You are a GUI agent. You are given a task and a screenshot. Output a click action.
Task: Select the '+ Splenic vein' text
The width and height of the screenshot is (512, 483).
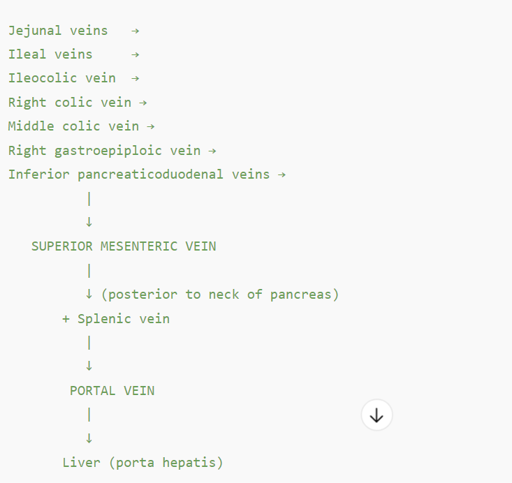click(116, 319)
